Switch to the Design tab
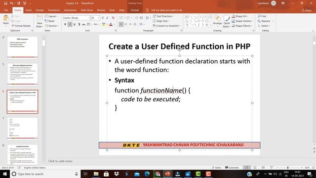Viewport: 316px width, 178px height. tap(39, 10)
